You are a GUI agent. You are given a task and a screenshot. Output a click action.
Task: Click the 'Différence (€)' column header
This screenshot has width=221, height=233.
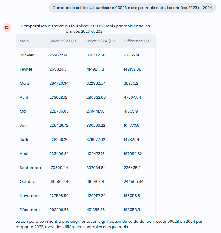point(137,41)
